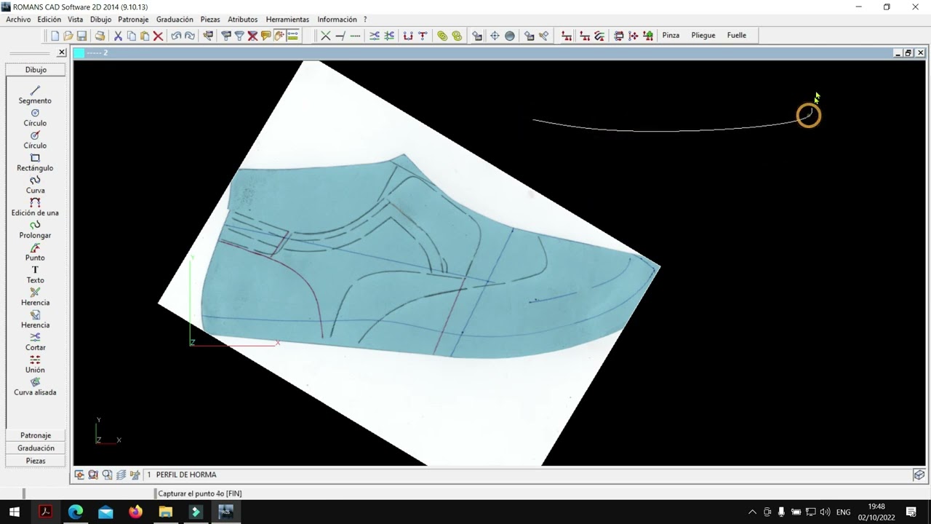Image resolution: width=931 pixels, height=524 pixels.
Task: Click the blue crosshair target icon
Action: coord(495,36)
